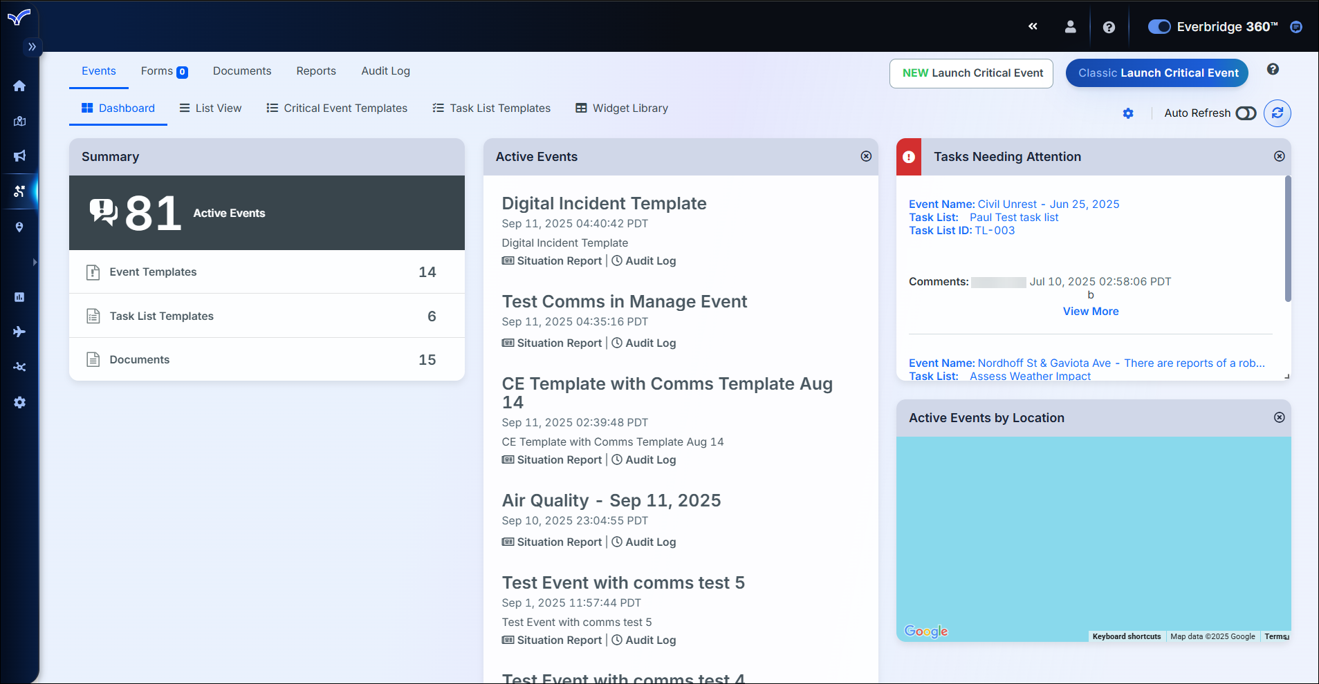
Task: Open Task List Templates sub-tab
Action: click(491, 108)
